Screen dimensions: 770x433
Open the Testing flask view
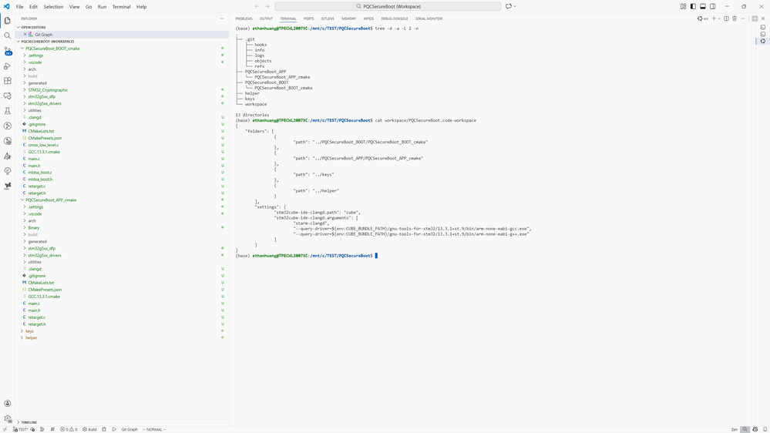click(x=8, y=111)
